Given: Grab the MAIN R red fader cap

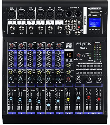Looking at the screenshot, I should 99,99.
